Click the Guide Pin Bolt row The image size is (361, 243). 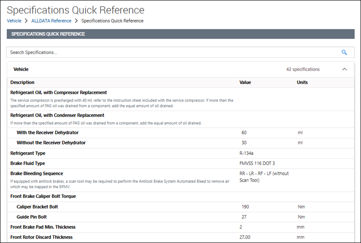pyautogui.click(x=32, y=216)
